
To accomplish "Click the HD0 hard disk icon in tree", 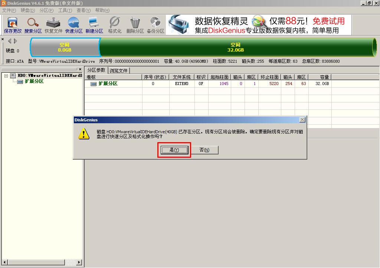I will (13, 76).
